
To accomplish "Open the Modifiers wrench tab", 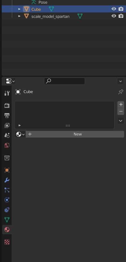I will [x=7, y=180].
